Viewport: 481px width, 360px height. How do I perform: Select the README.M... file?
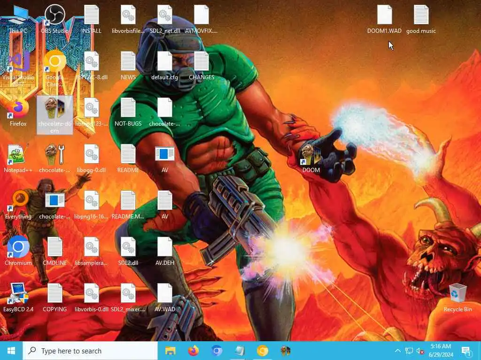128,205
